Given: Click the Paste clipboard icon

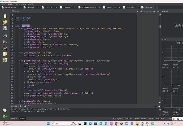Looking at the screenshot, I should 5,60.
